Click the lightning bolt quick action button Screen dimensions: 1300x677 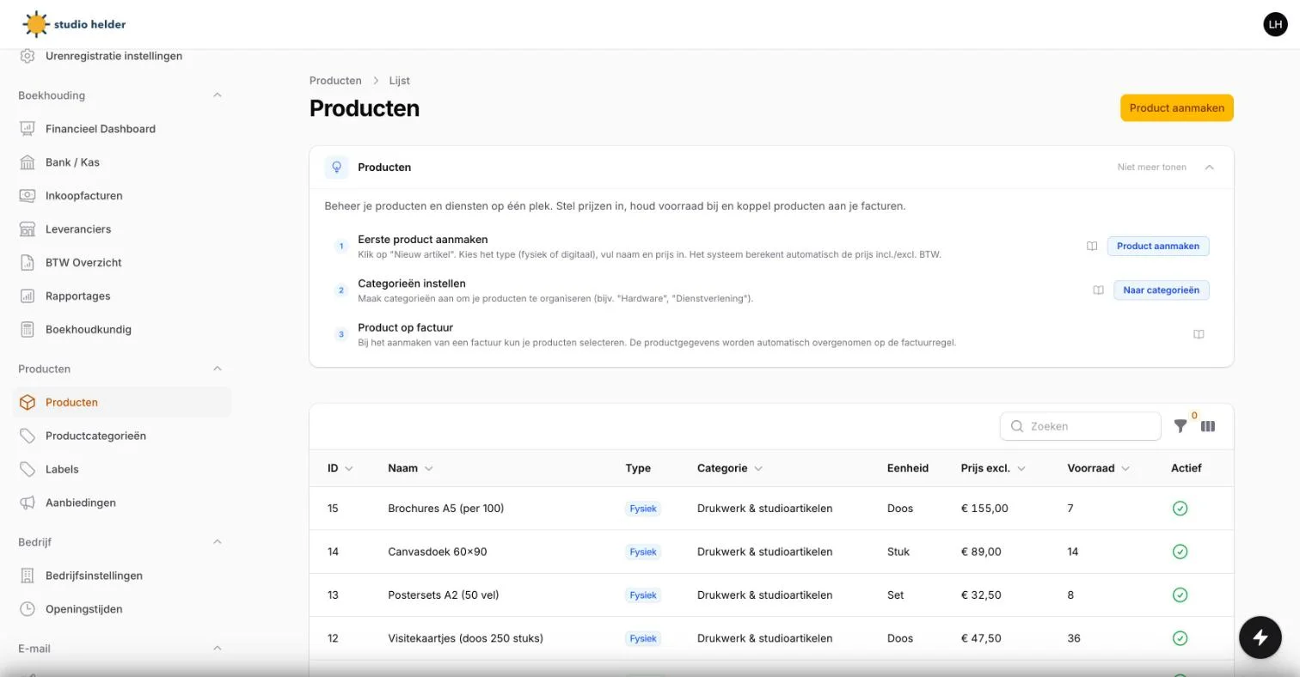click(x=1260, y=637)
